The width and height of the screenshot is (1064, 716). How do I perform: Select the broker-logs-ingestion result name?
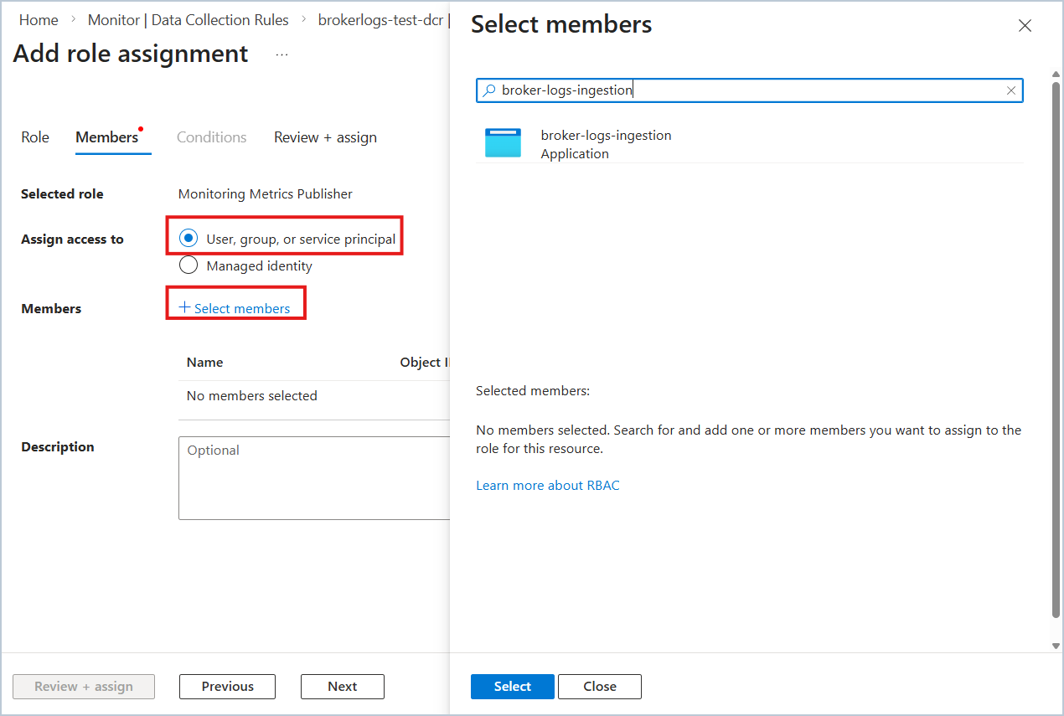click(607, 136)
